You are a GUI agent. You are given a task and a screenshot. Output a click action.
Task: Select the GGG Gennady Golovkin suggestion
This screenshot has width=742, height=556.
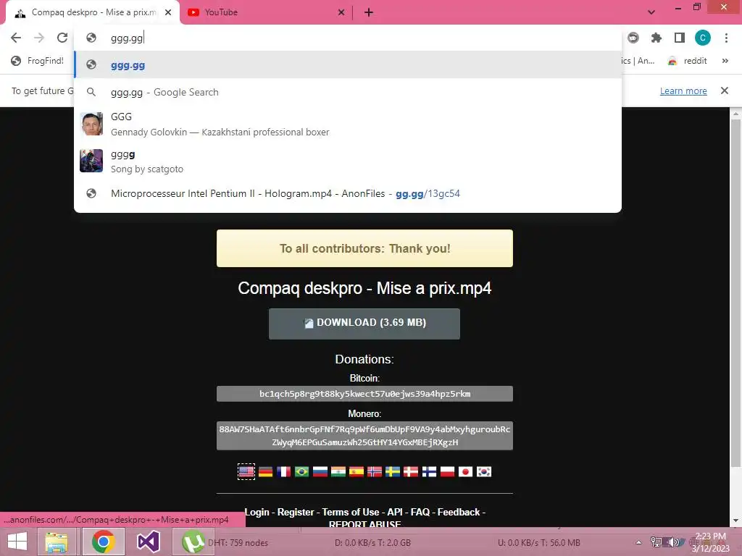coord(348,124)
